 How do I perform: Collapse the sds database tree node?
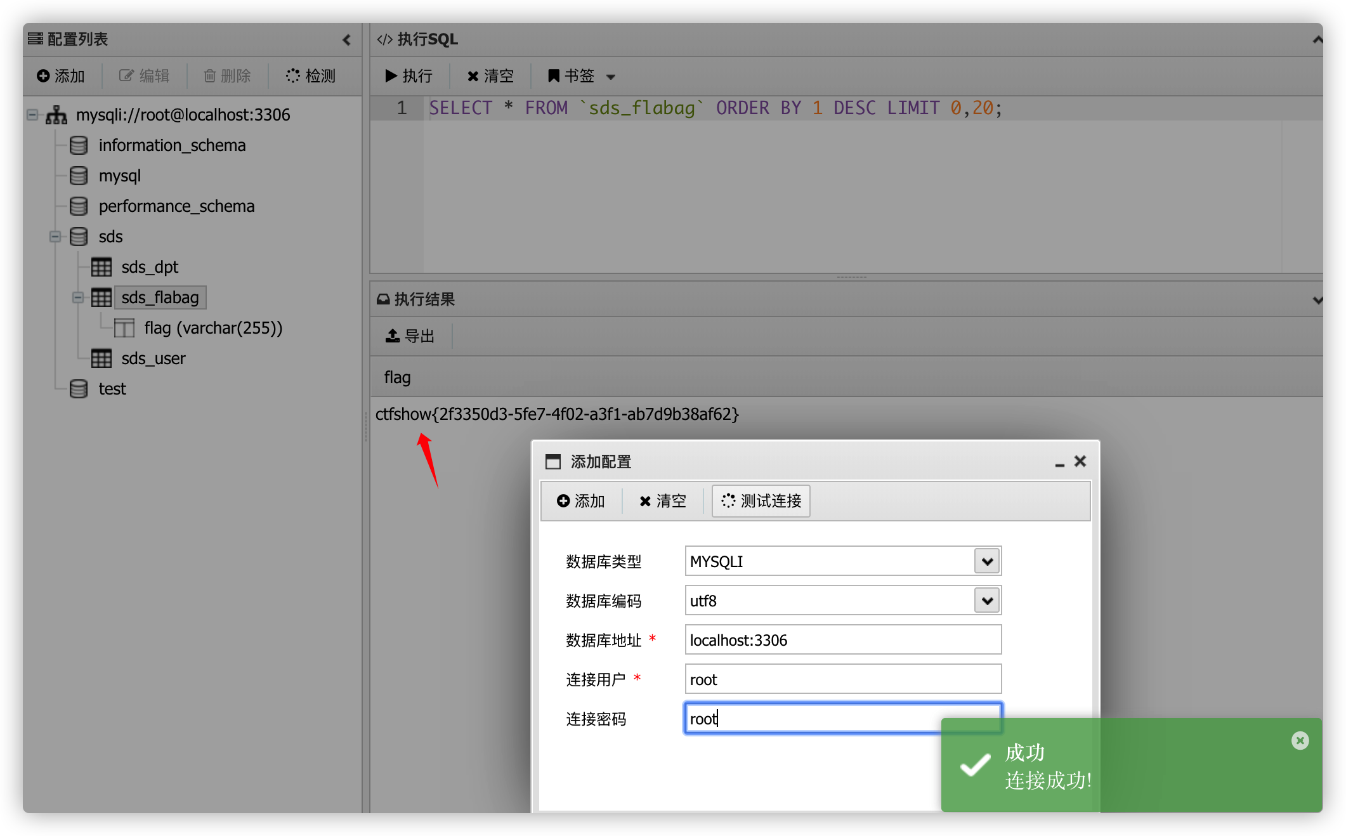[55, 237]
